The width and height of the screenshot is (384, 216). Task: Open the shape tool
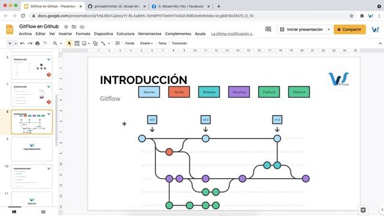pos(95,43)
